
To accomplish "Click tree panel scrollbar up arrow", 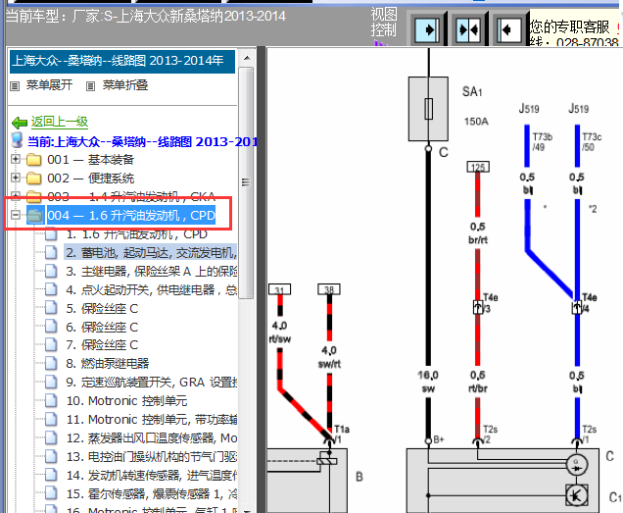I will click(247, 58).
